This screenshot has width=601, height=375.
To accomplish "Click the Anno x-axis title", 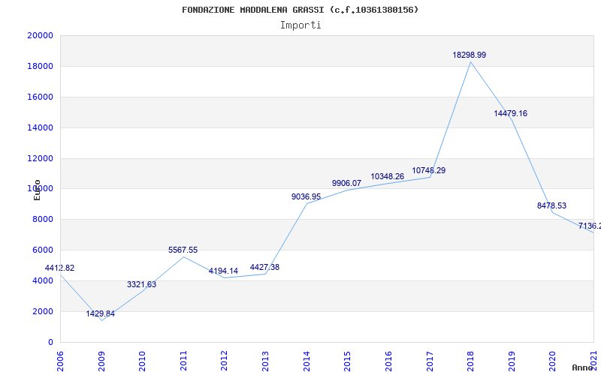I will click(x=583, y=367).
